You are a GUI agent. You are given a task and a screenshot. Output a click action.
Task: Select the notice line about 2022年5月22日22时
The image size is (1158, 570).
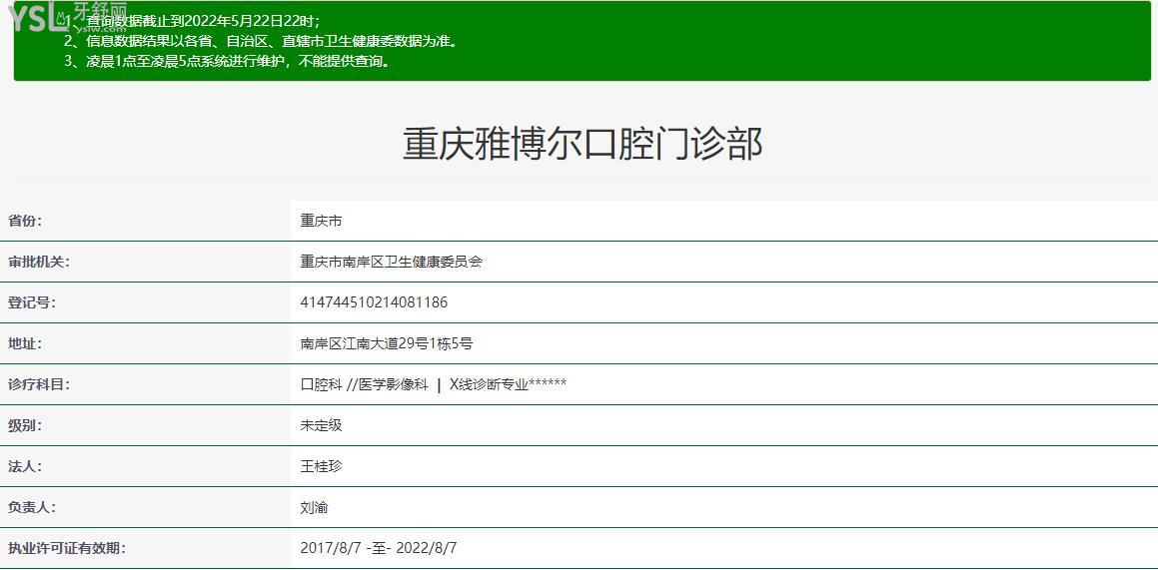point(192,21)
